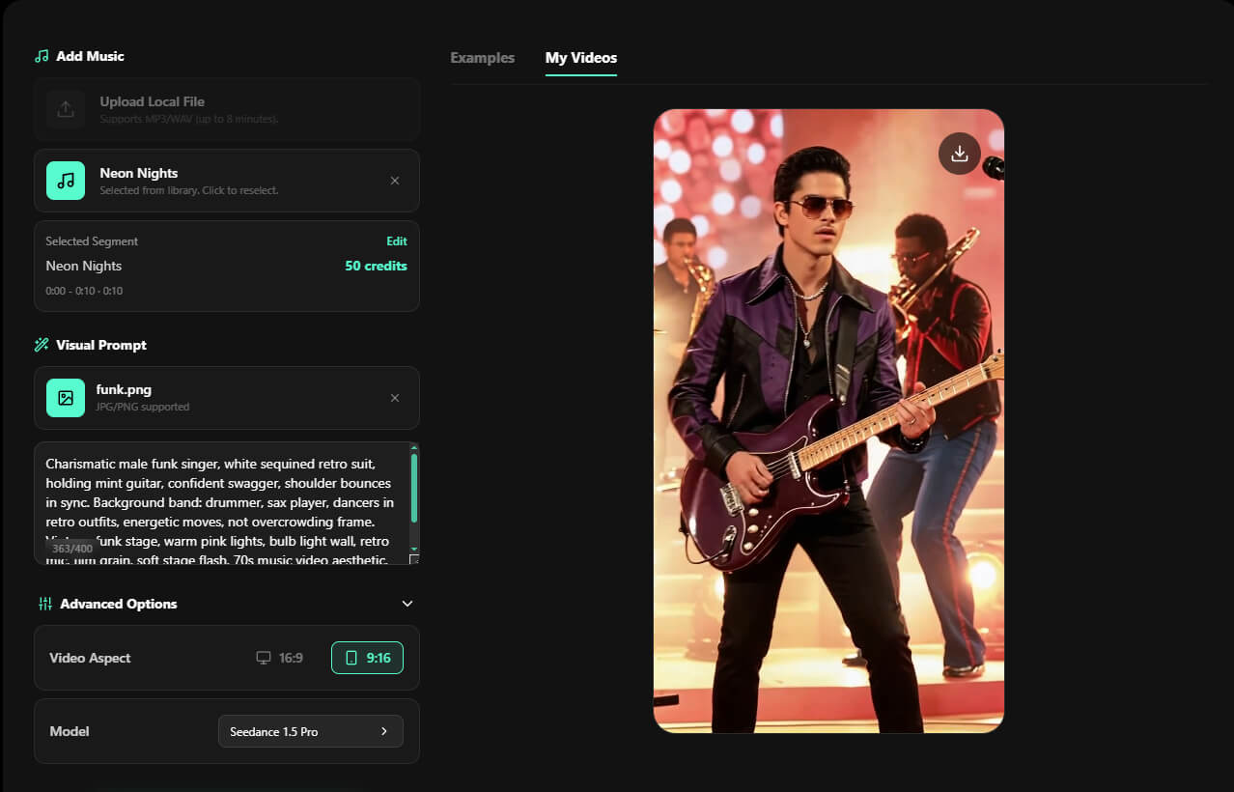Collapse the Advanced Options section
The width and height of the screenshot is (1234, 792).
point(407,604)
